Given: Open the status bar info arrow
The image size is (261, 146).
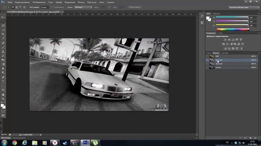Looking at the screenshot, I should [41, 135].
